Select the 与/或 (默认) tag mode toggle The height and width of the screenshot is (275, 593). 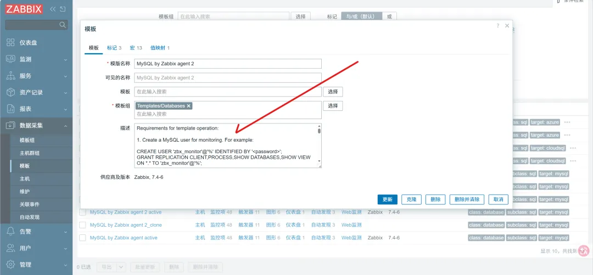pyautogui.click(x=361, y=16)
